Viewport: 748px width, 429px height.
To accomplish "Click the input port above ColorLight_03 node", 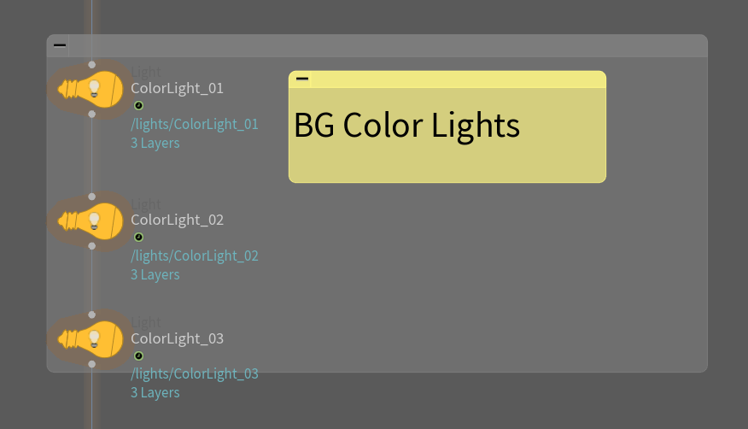I will coord(91,314).
